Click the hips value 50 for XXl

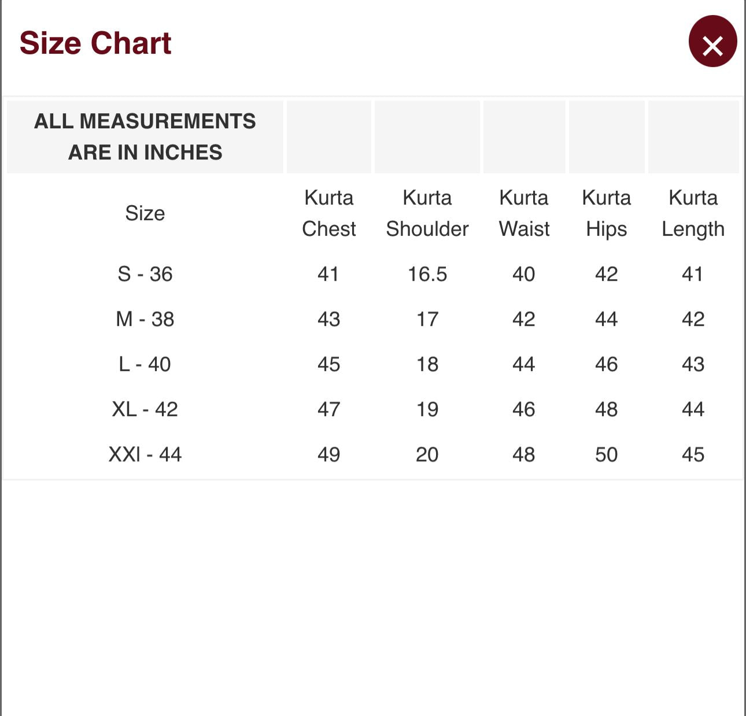(x=606, y=454)
